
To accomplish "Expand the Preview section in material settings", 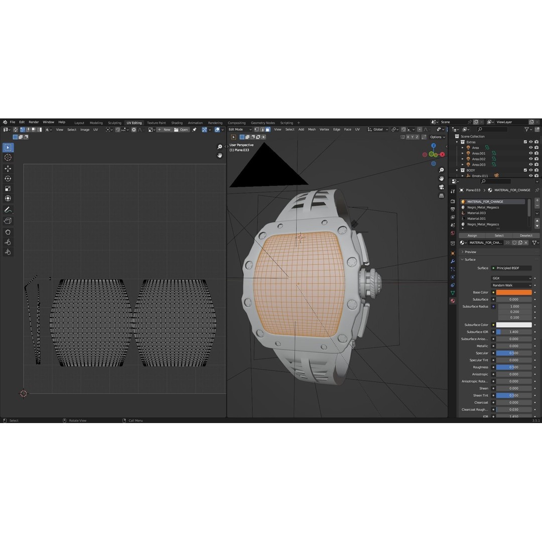I will click(471, 252).
